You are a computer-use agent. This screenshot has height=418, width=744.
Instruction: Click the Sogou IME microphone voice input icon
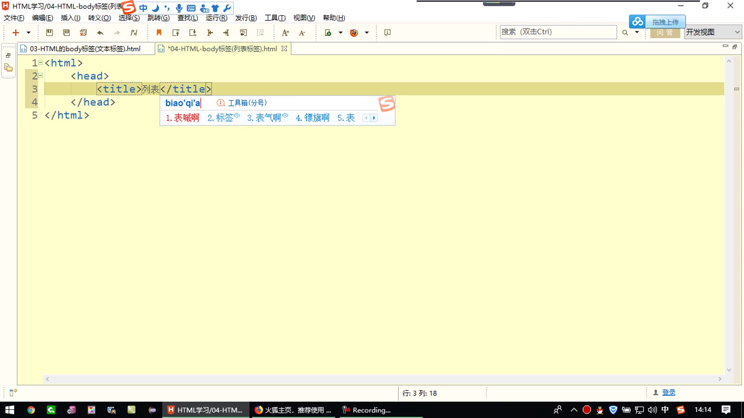click(179, 8)
